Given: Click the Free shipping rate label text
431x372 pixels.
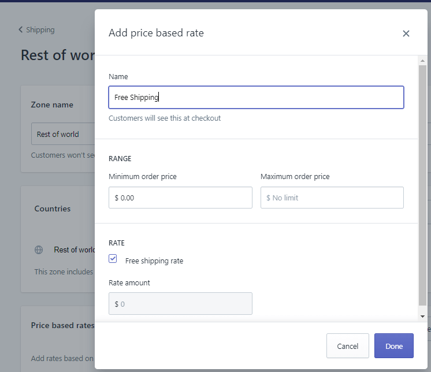Looking at the screenshot, I should [154, 261].
